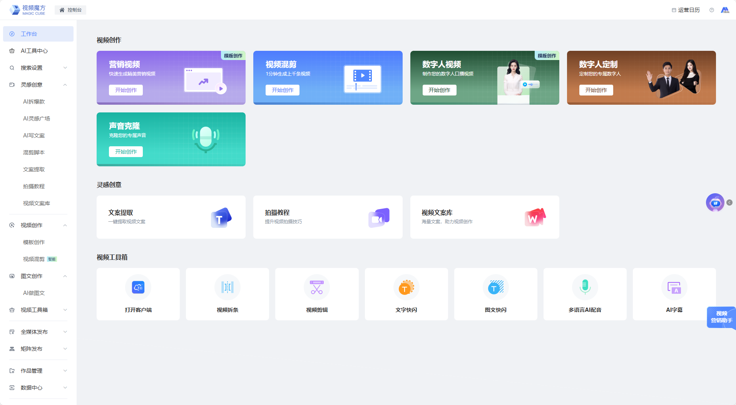Collapse the floating assistant arrow
This screenshot has height=405, width=736.
coord(729,202)
